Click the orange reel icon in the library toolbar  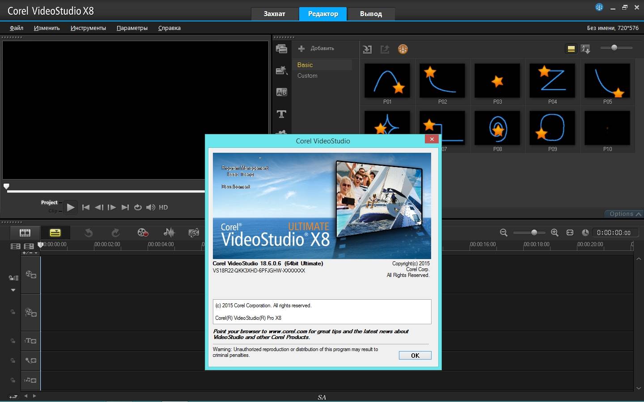tap(403, 49)
